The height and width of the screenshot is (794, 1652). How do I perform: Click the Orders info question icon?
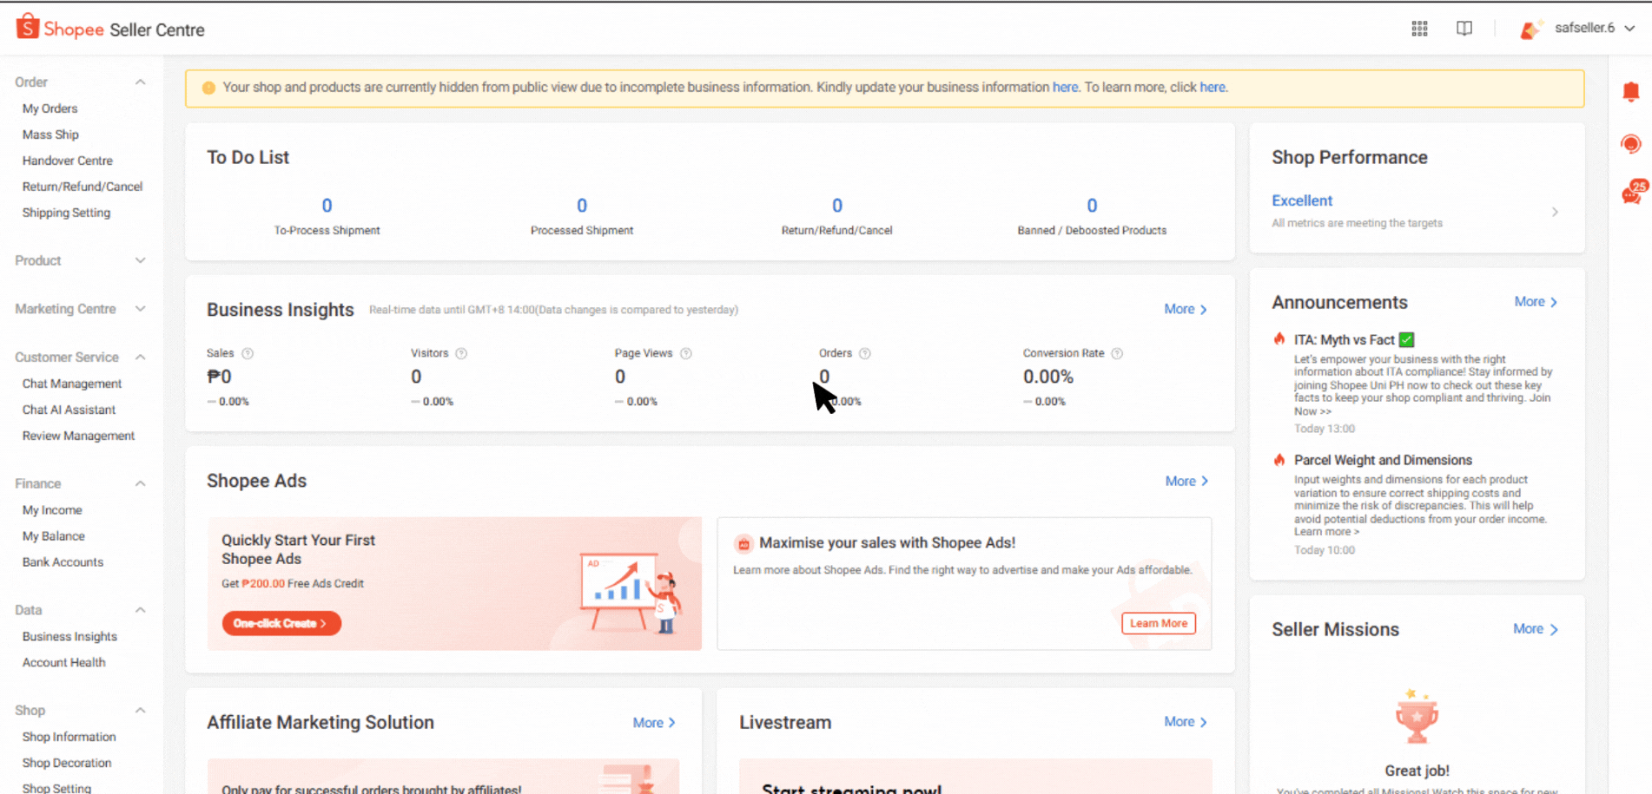[x=865, y=353]
